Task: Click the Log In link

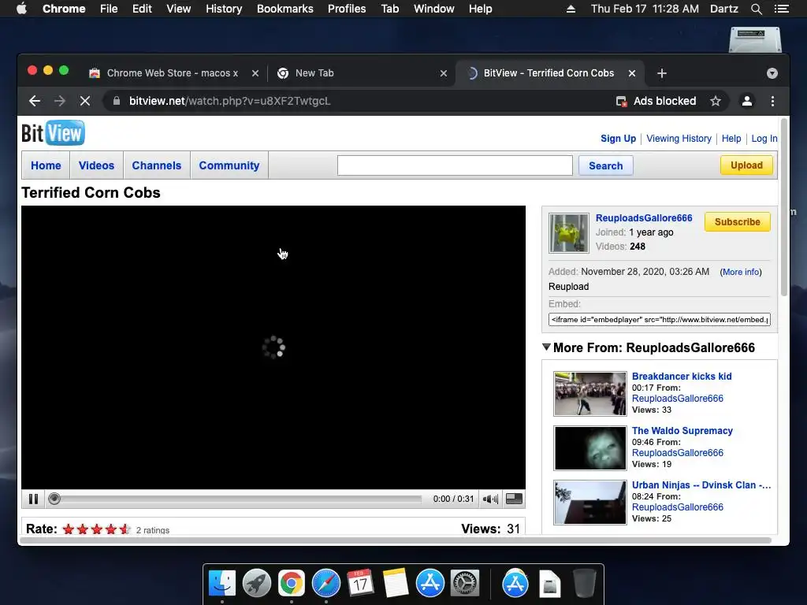Action: pyautogui.click(x=764, y=139)
